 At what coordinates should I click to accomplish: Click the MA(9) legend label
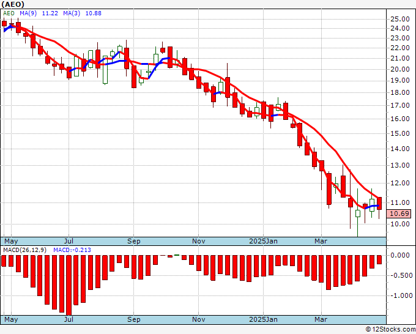(28, 13)
